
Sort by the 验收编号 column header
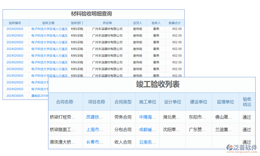(x=15, y=23)
